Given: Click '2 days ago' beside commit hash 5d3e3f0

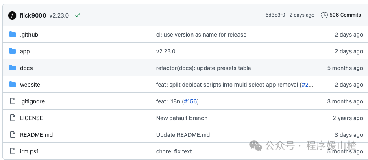Looking at the screenshot, I should pyautogui.click(x=302, y=15).
